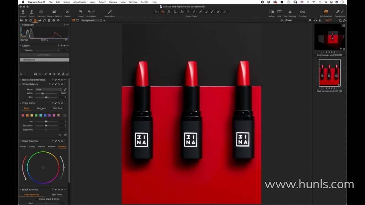Select the Background layer row
This screenshot has width=365, height=205.
(44, 60)
